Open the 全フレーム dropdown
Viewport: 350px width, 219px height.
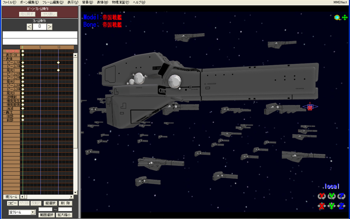pyautogui.click(x=22, y=212)
